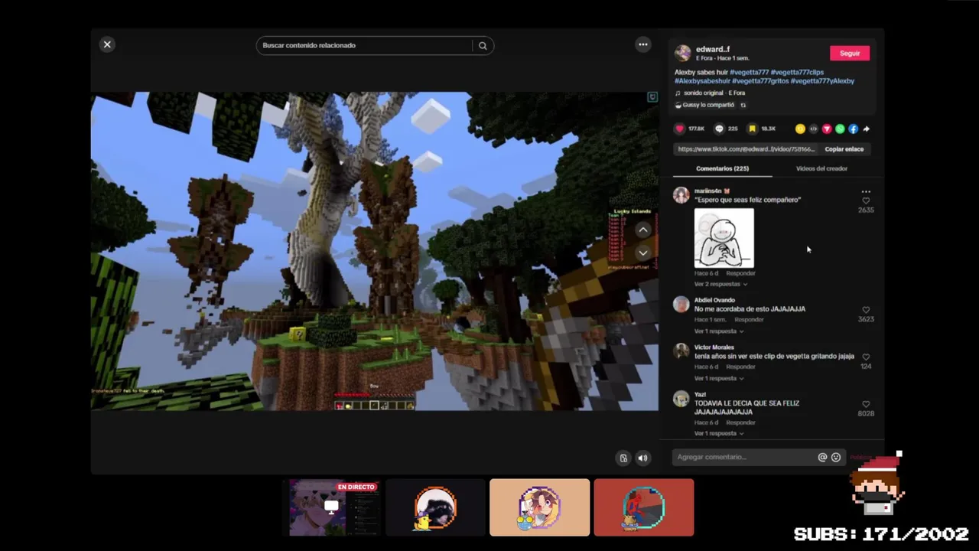The image size is (979, 551).
Task: Select the raccoon avatar thumbnail
Action: (436, 507)
